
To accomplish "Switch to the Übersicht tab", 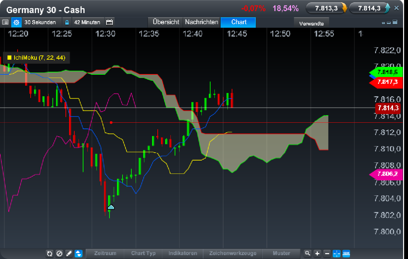I will point(166,22).
